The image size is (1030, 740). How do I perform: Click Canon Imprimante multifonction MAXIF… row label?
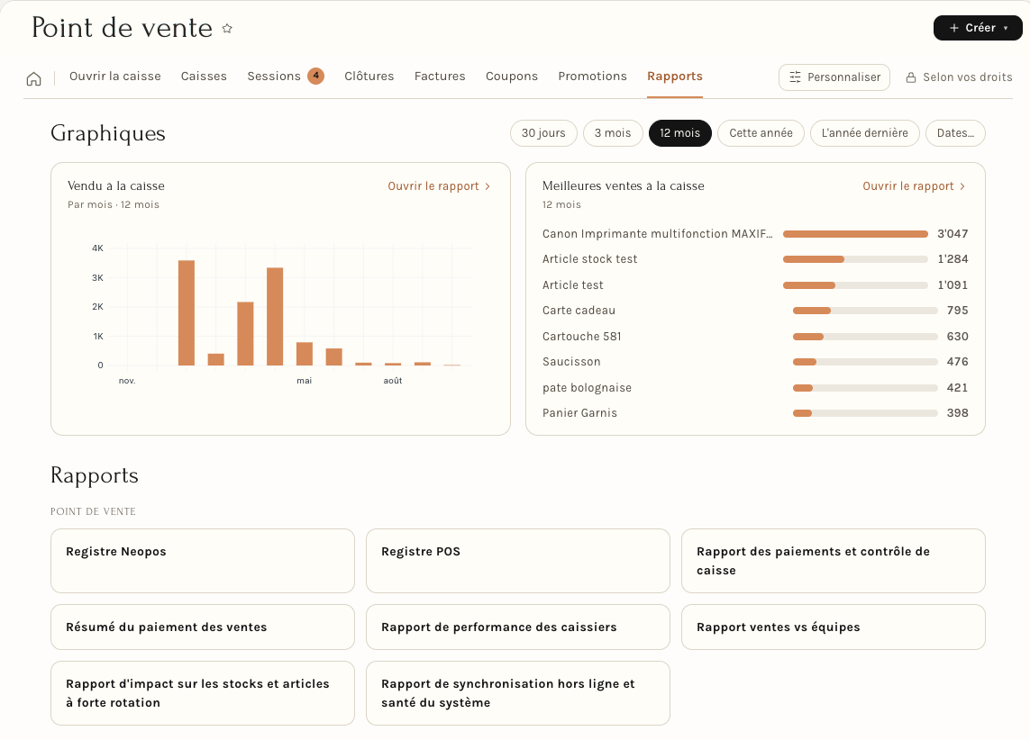click(x=658, y=233)
